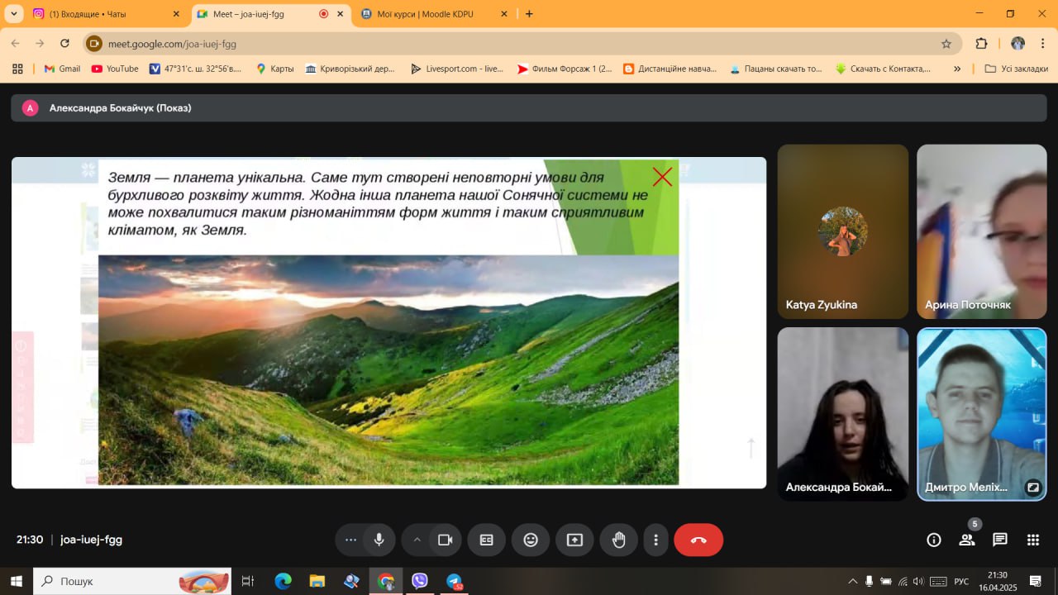
Task: Open the meeting details info icon
Action: click(934, 540)
